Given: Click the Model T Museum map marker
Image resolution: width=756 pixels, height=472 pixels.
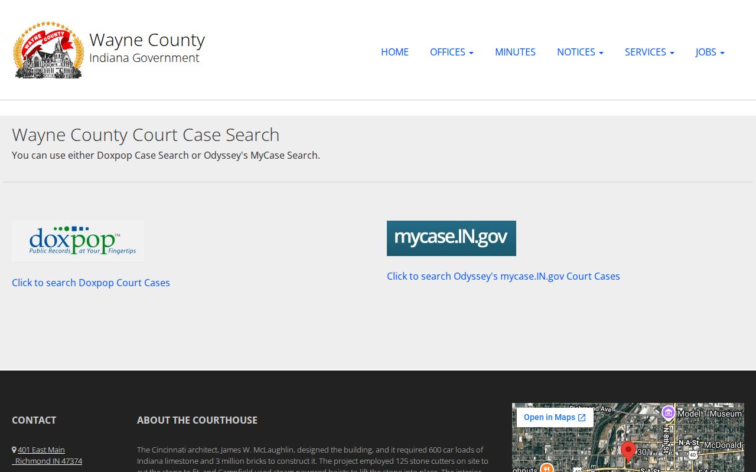Looking at the screenshot, I should pyautogui.click(x=669, y=412).
